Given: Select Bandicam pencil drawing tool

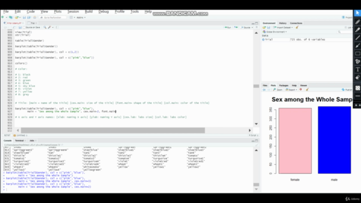Looking at the screenshot, I should [358, 22].
